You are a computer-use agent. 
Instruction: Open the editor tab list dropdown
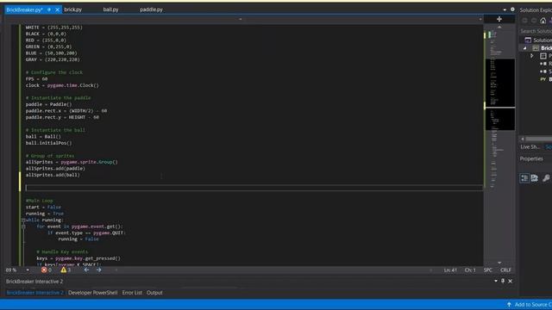505,9
